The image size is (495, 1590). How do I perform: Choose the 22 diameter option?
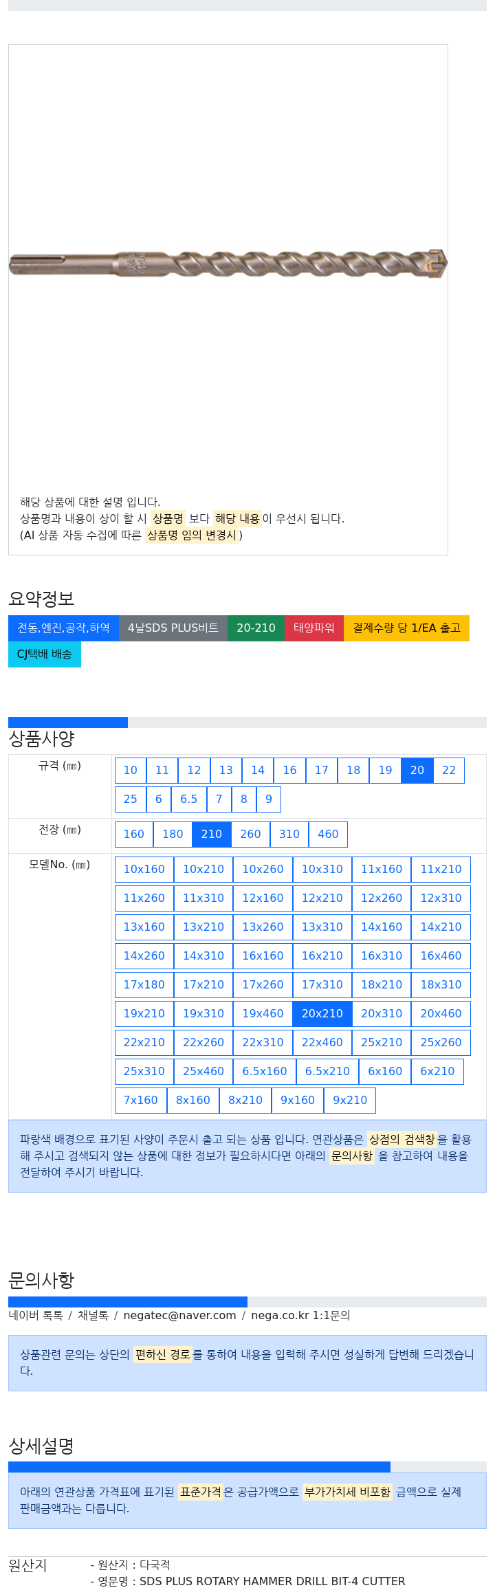[449, 771]
